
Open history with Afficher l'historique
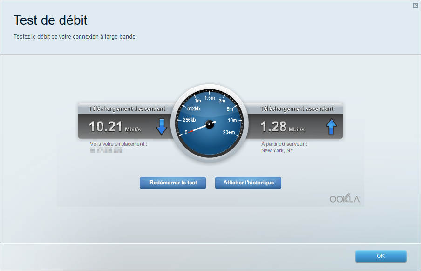(248, 183)
